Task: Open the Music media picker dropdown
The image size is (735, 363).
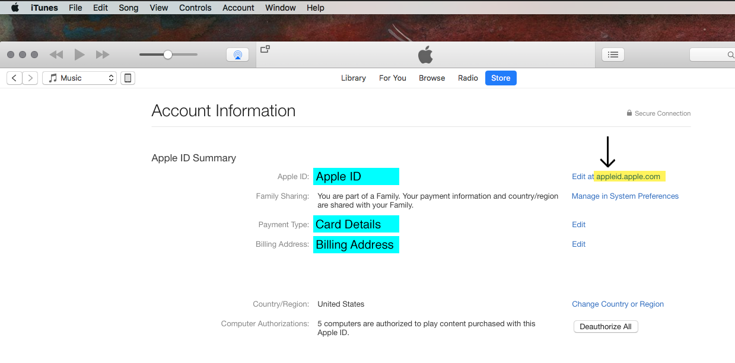Action: click(79, 78)
